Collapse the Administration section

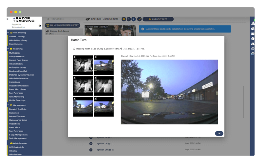point(8,143)
